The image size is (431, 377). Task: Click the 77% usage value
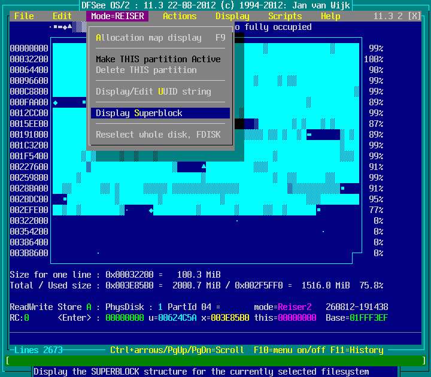(x=376, y=210)
